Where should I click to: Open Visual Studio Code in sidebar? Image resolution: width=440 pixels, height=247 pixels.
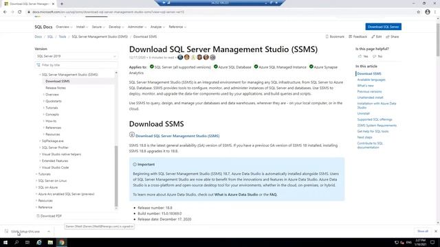pyautogui.click(x=55, y=167)
